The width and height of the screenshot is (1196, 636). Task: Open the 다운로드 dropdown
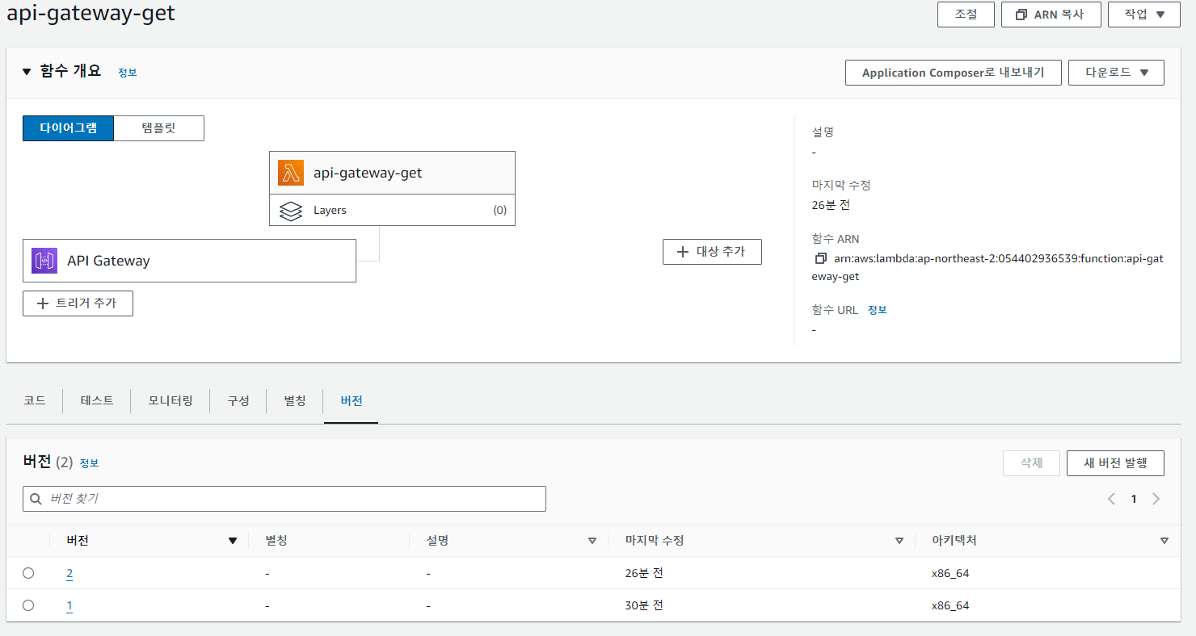[x=1116, y=73]
